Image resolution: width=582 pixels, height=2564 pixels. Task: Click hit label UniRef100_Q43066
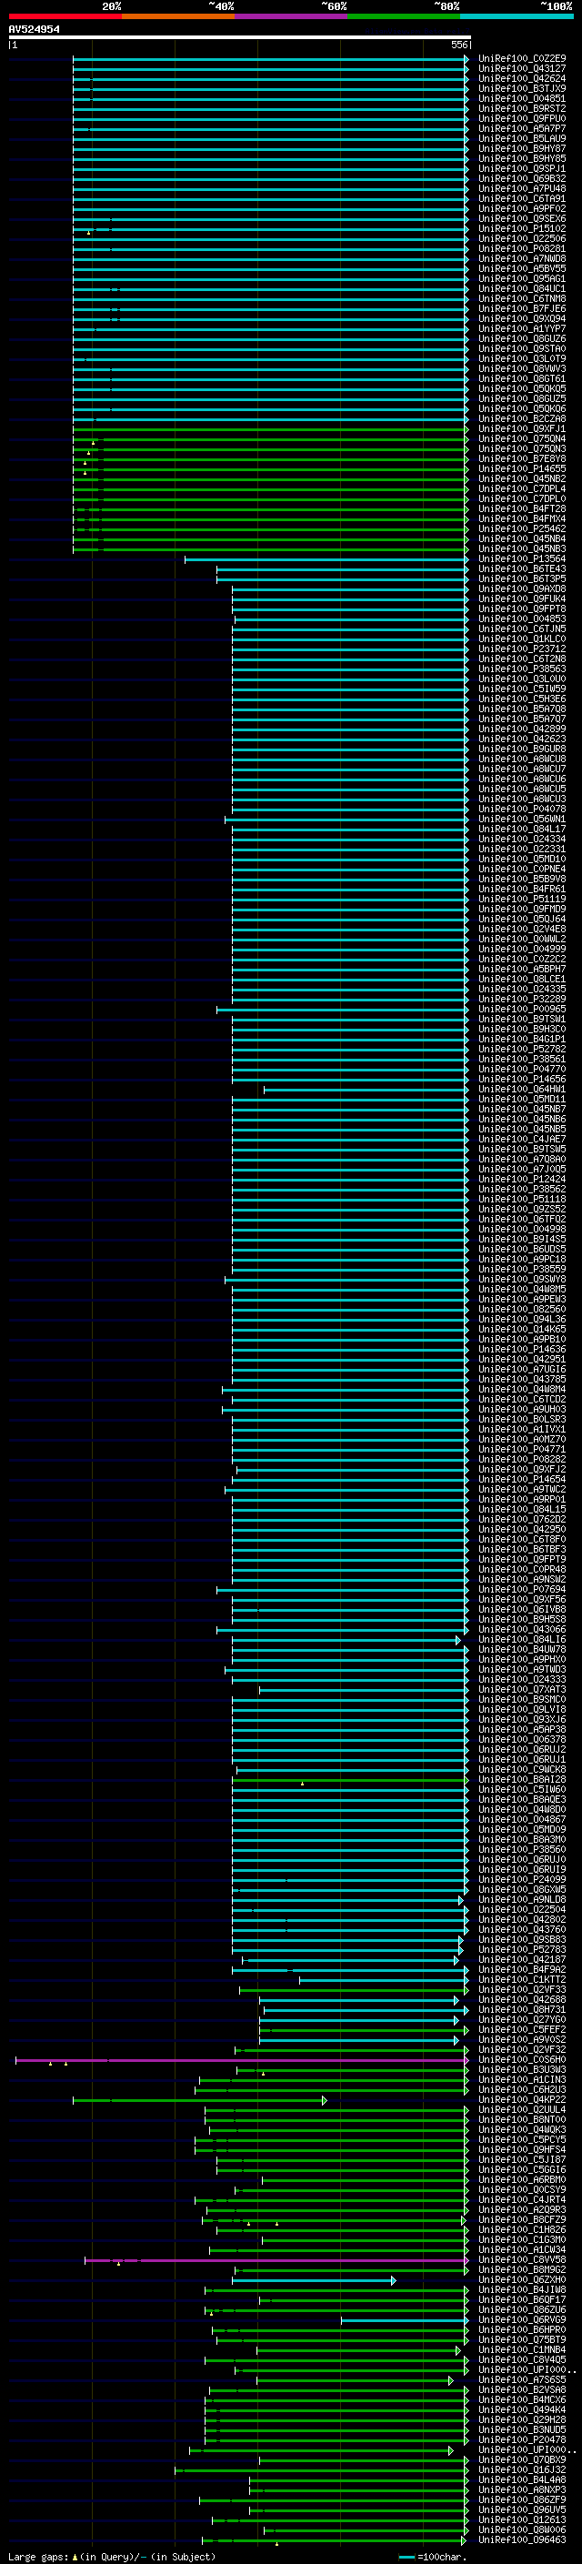pyautogui.click(x=521, y=1629)
